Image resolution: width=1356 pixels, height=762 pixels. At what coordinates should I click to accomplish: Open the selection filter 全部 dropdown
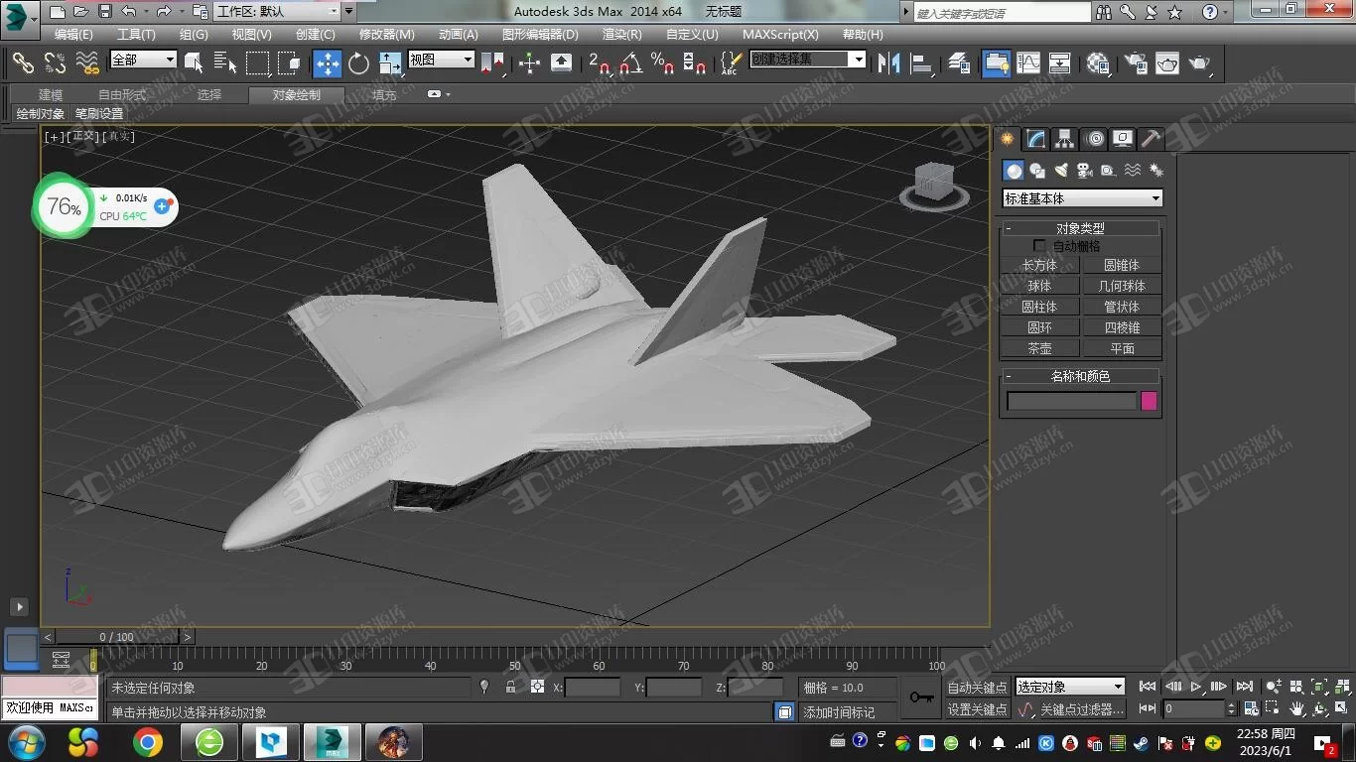pos(143,60)
